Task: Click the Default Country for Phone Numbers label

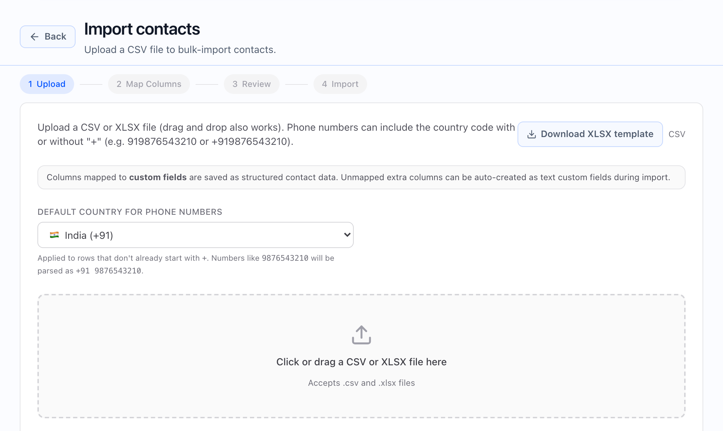Action: click(x=130, y=212)
